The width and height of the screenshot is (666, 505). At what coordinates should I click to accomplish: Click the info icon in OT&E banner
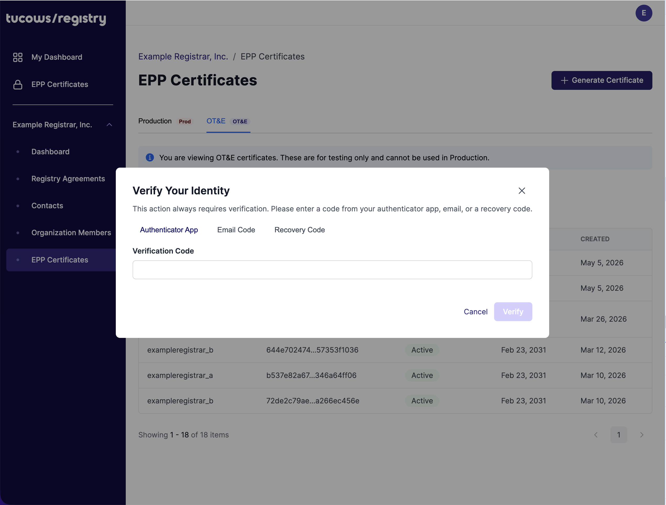coord(150,158)
